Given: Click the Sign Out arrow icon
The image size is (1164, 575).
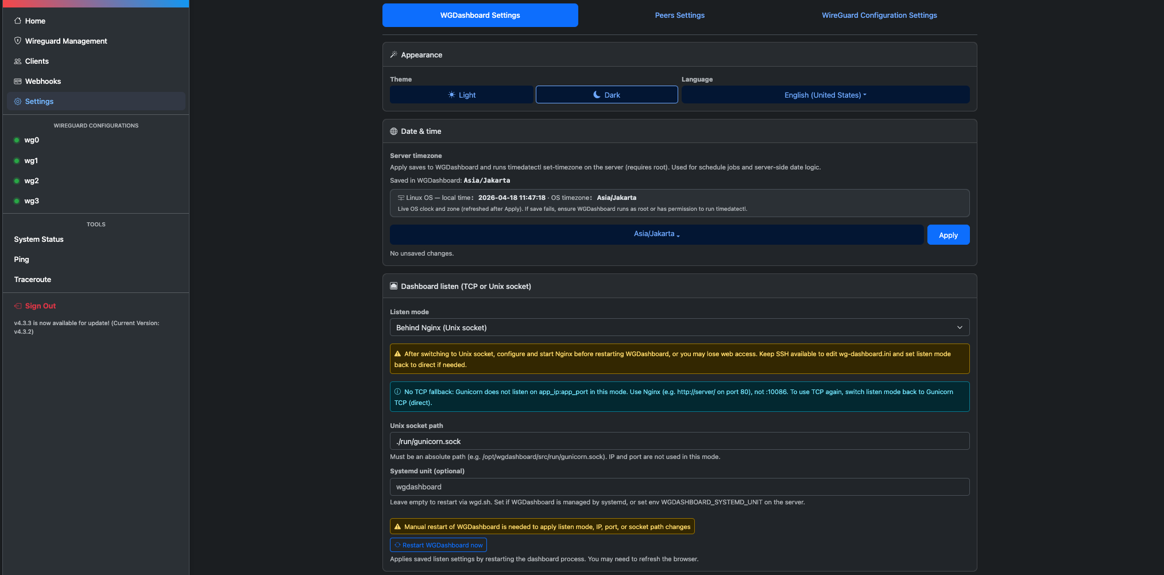Looking at the screenshot, I should point(18,306).
